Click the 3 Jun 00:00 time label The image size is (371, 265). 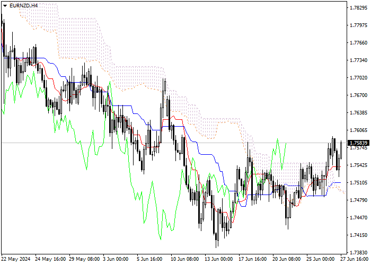(116, 259)
